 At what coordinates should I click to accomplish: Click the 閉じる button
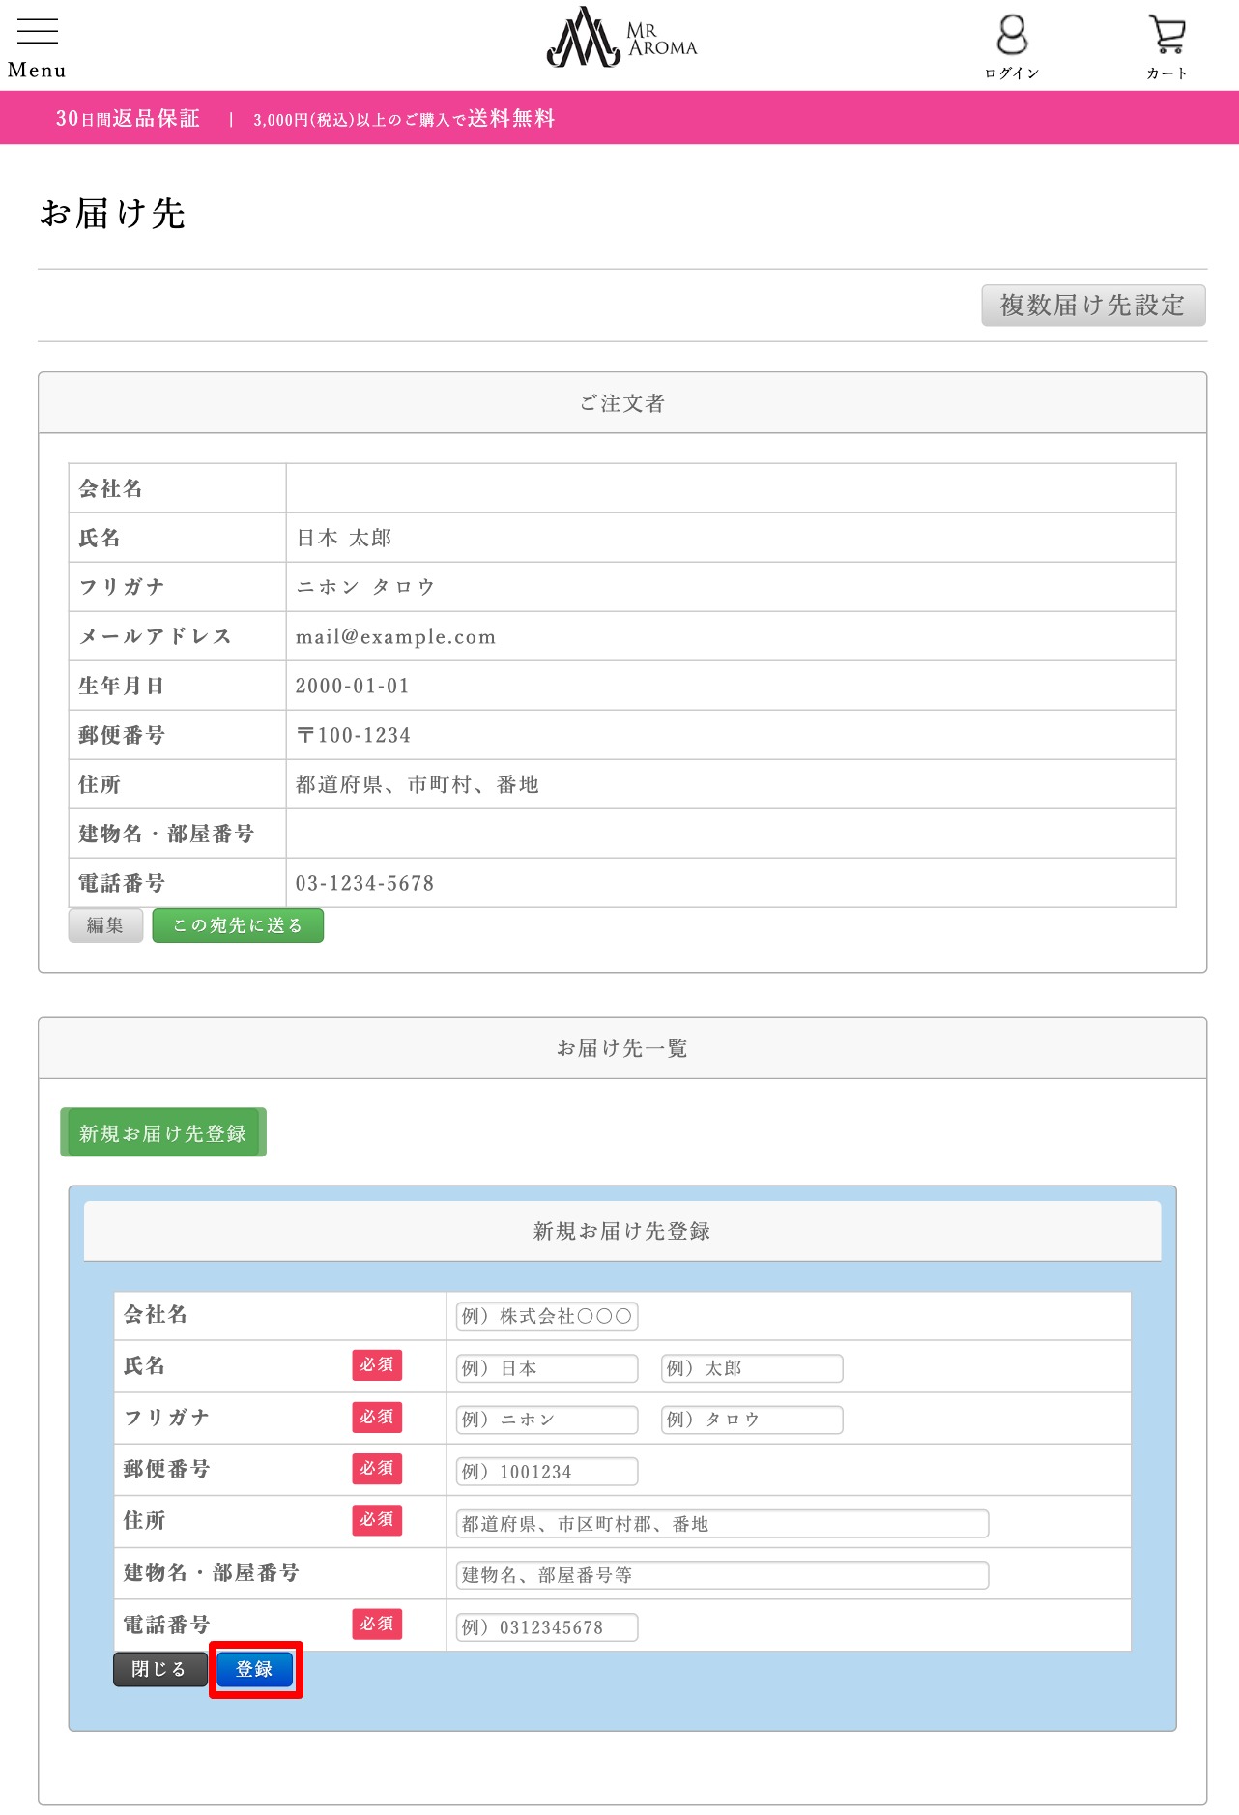point(159,1669)
